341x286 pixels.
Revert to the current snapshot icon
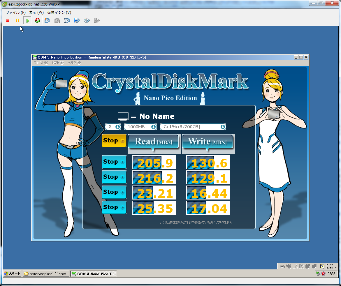pyautogui.click(x=57, y=20)
